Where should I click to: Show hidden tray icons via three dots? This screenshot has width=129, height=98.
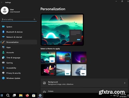(111, 95)
